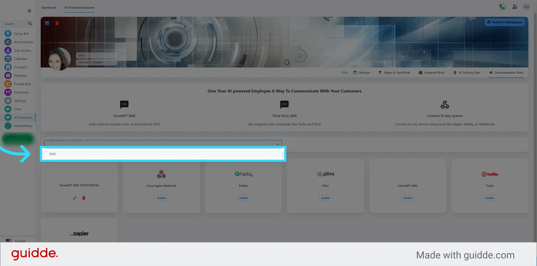The image size is (537, 266).
Task: Select SMS from the dropdown list
Action: (163, 154)
